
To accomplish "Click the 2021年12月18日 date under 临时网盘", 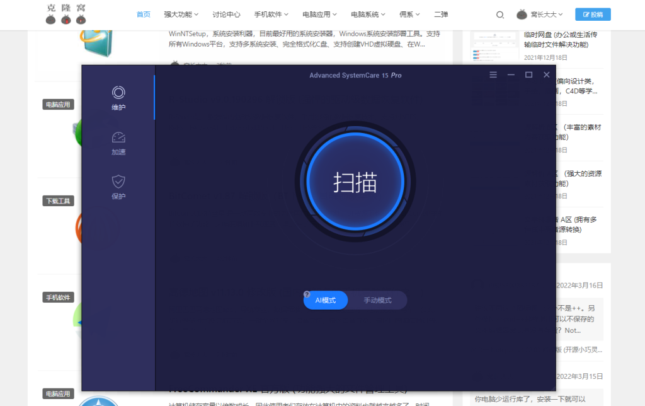I will (x=545, y=57).
